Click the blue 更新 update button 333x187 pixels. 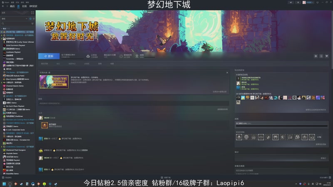coord(49,56)
